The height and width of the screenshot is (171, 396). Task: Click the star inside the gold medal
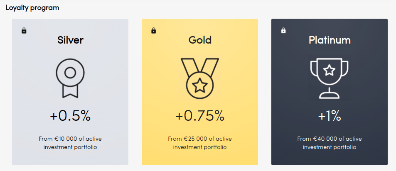[200, 85]
